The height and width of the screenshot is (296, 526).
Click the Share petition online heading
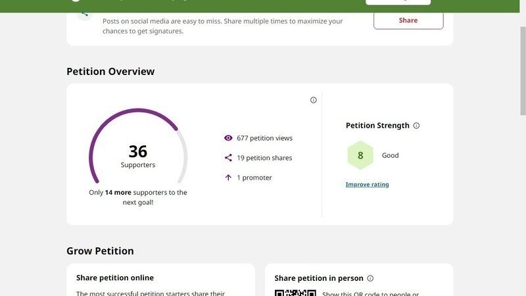pos(115,278)
